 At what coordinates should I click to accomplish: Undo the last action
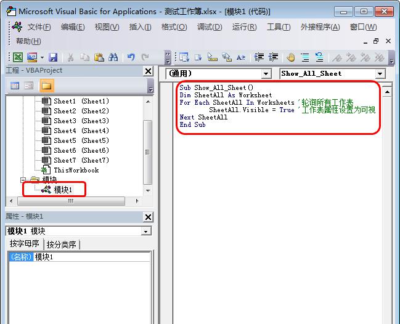click(x=131, y=57)
